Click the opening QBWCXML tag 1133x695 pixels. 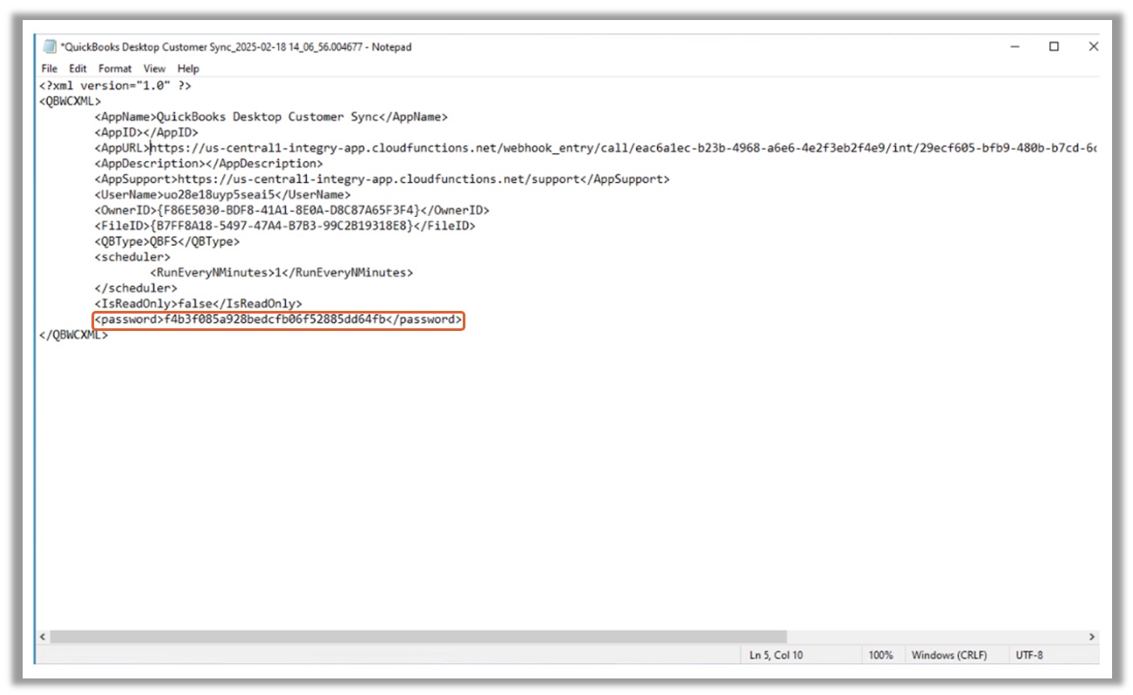(x=70, y=101)
